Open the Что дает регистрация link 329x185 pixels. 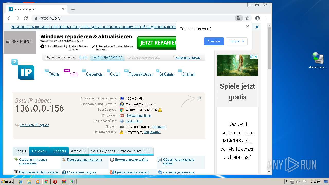[x=144, y=58]
